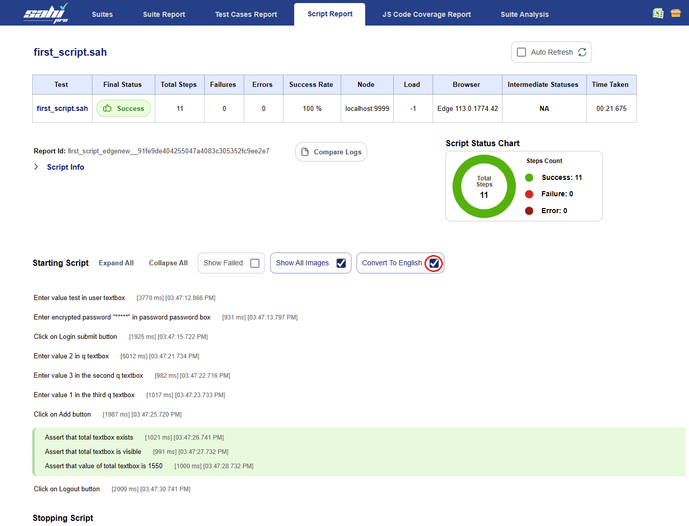Screen dimensions: 689x526
Task: Open the Test Cases Report tab
Action: [246, 14]
